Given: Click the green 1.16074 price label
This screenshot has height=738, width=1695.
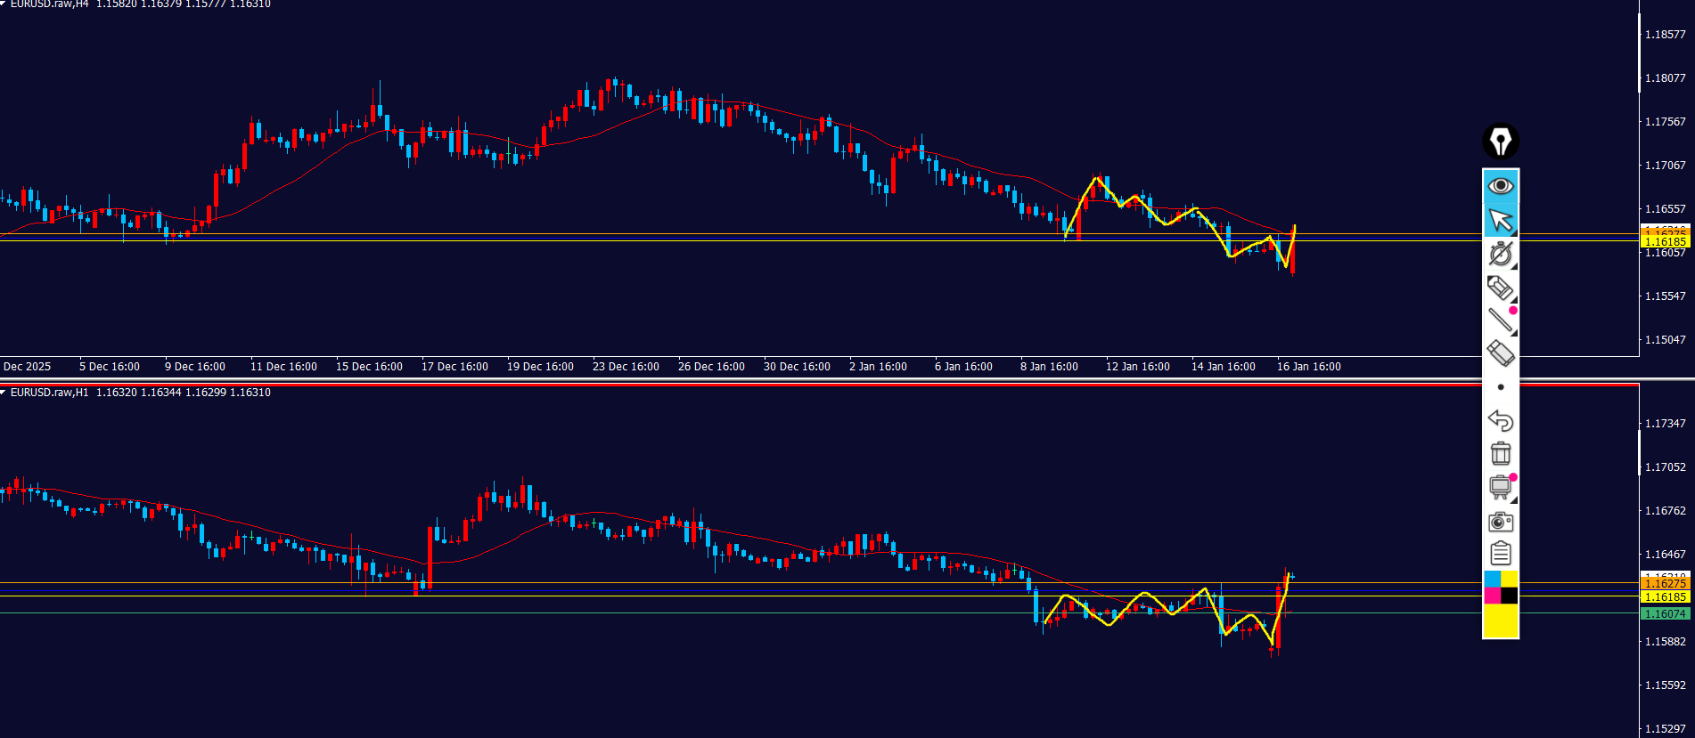Looking at the screenshot, I should point(1664,614).
